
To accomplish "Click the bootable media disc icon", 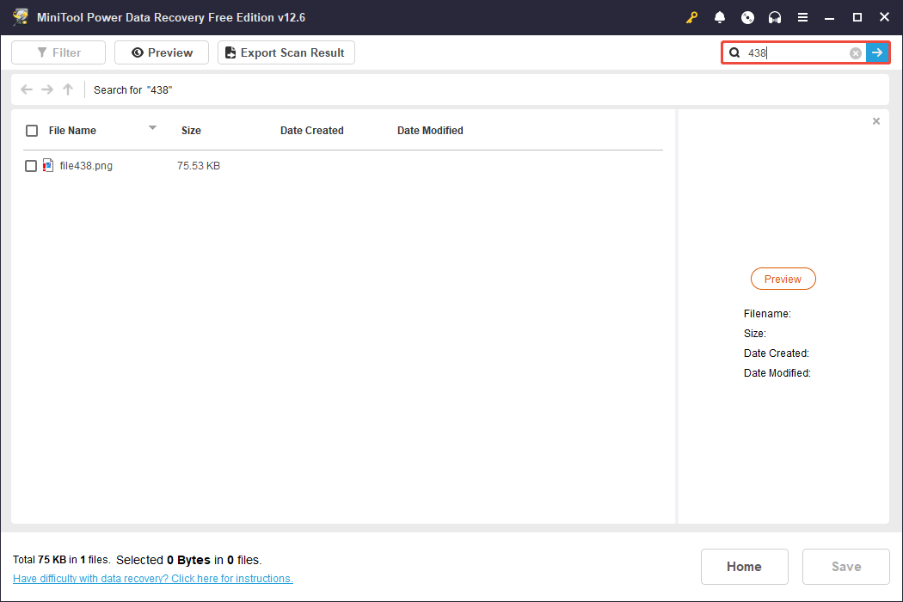I will click(x=746, y=16).
